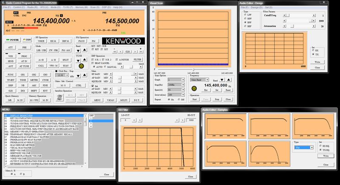
Task: Click the CON connect button
Action: 27,40
